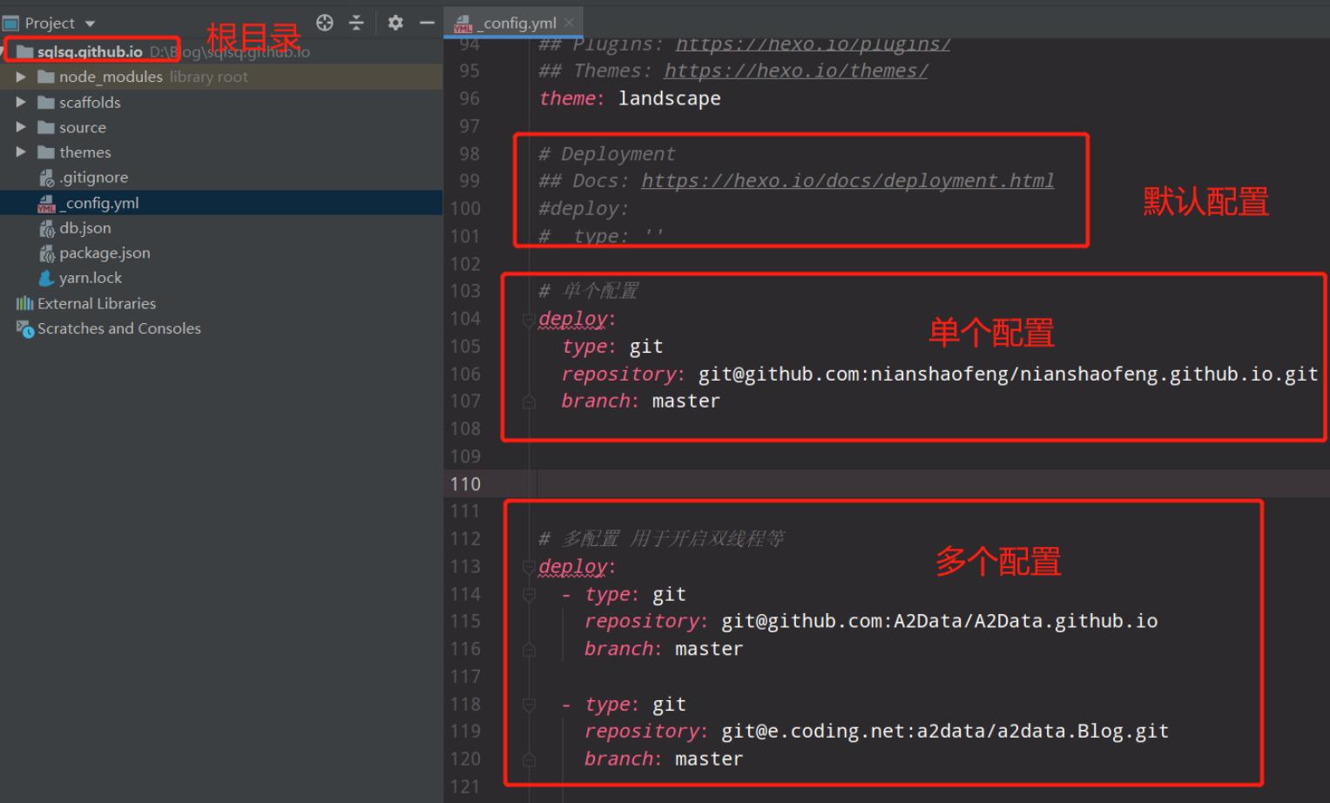1330x803 pixels.
Task: Expand the scaffolds folder arrow
Action: tap(21, 102)
